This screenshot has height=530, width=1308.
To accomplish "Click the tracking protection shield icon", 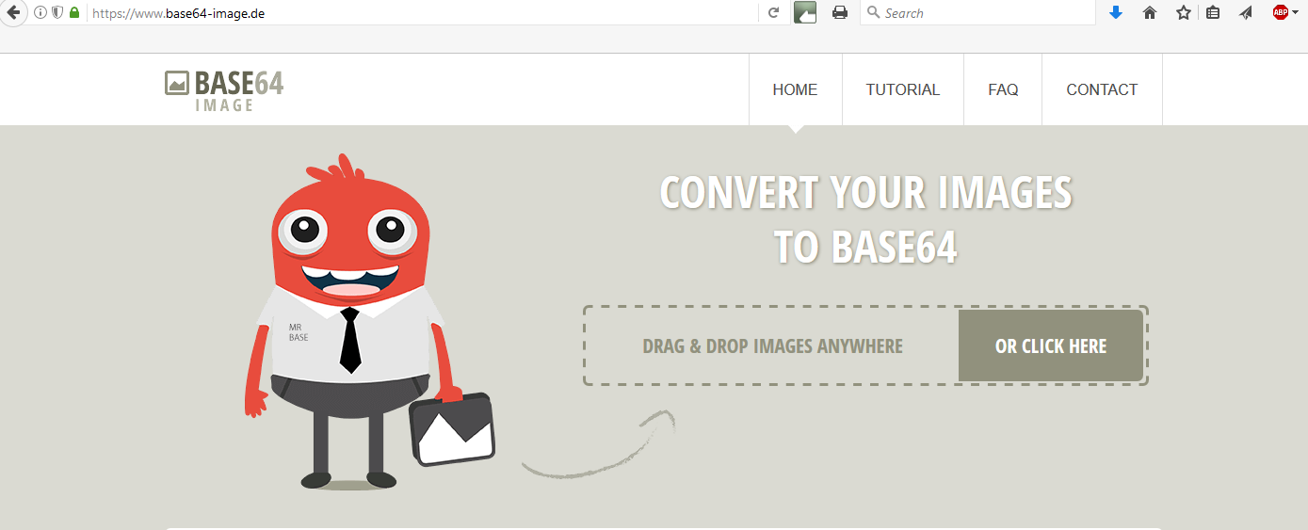I will click(x=57, y=13).
